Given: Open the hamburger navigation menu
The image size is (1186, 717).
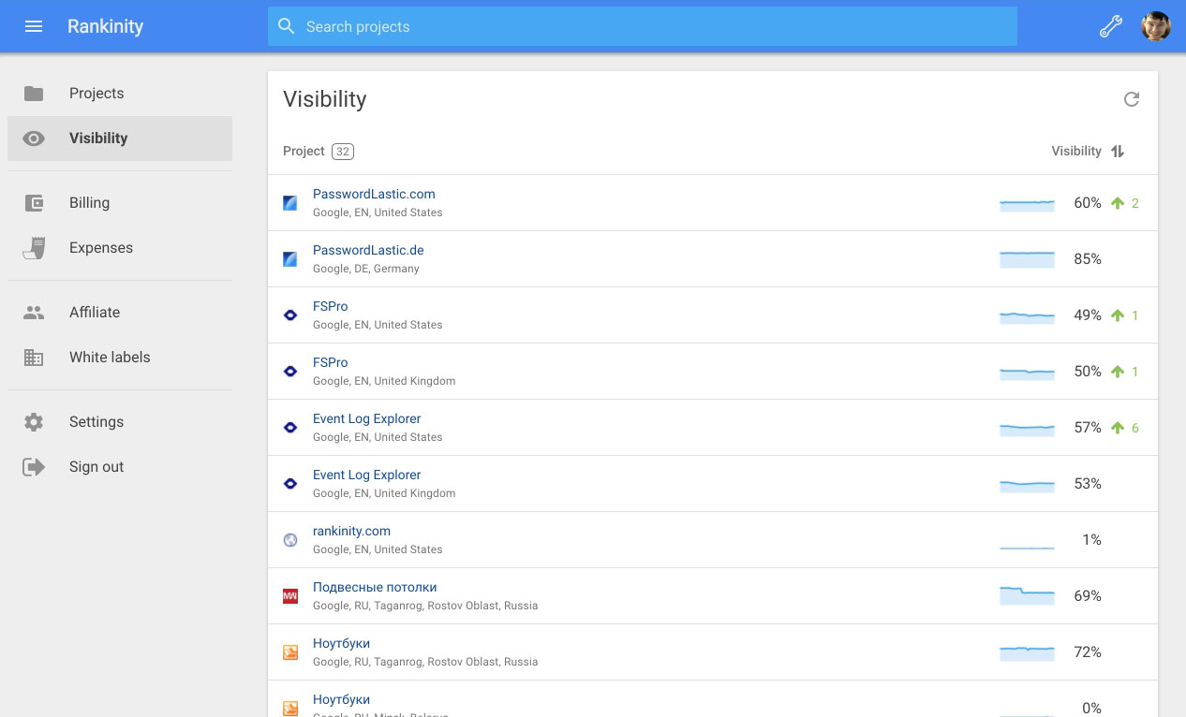Looking at the screenshot, I should 34,26.
